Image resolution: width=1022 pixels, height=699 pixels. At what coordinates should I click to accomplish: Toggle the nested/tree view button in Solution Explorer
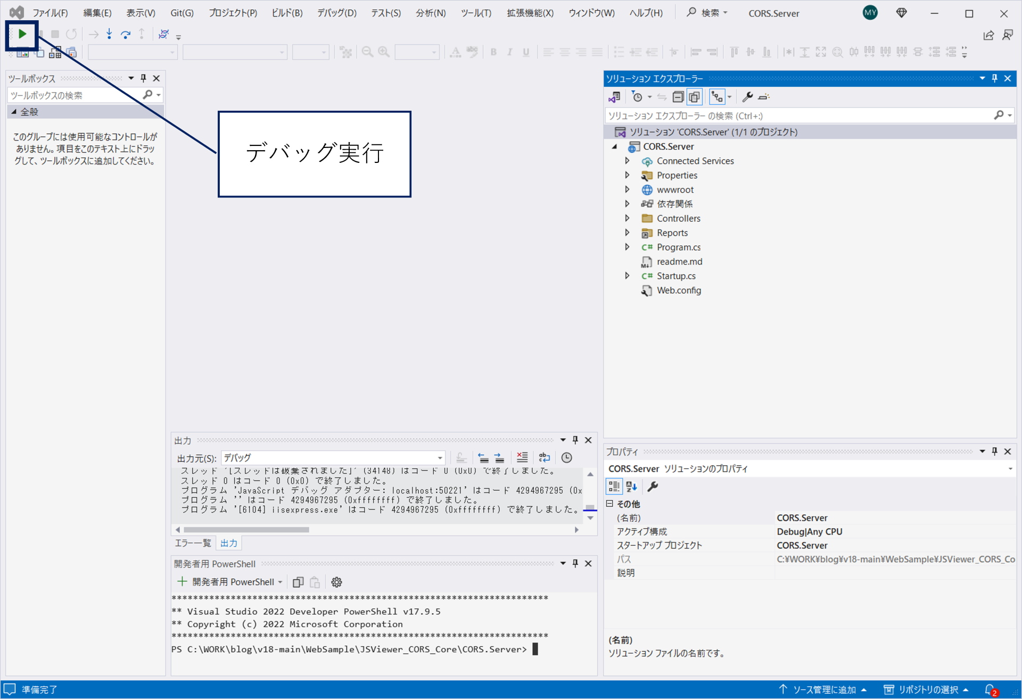[x=717, y=97]
